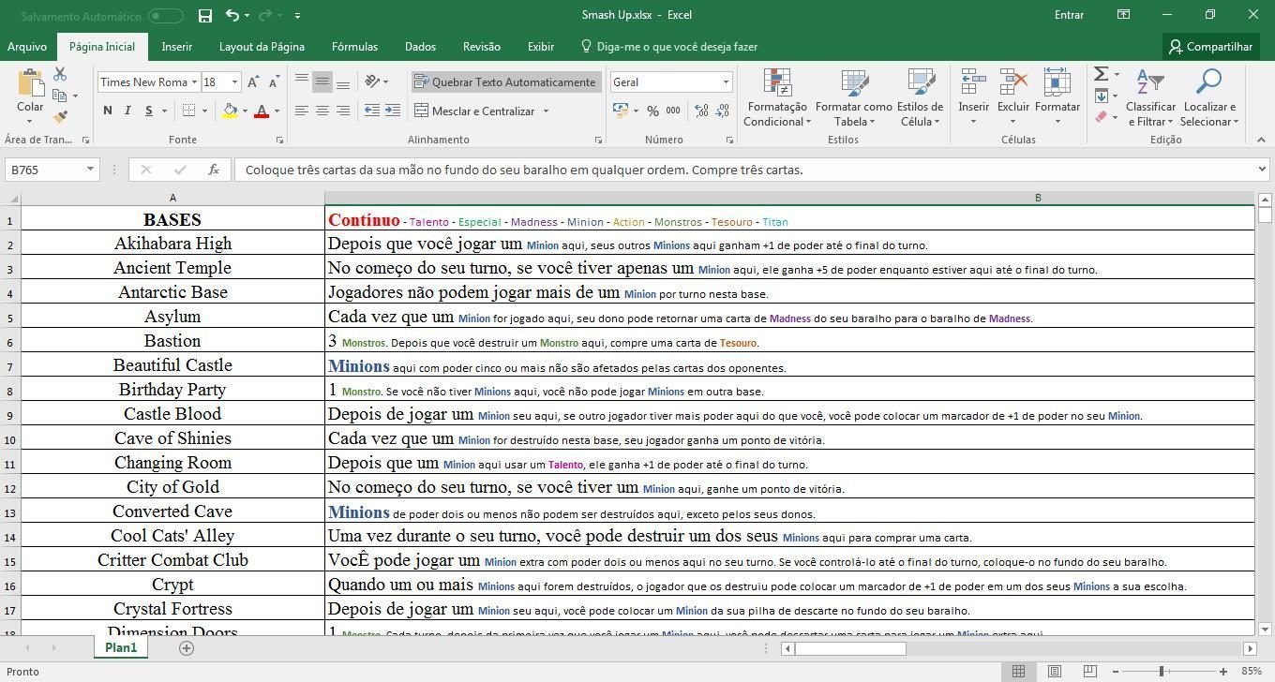Click the vertical scrollbar down arrow

point(1264,629)
